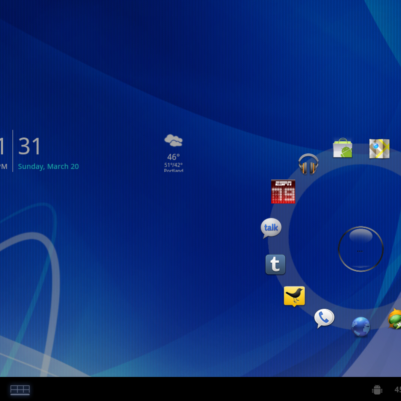Tap the 46° current temperature

[173, 157]
